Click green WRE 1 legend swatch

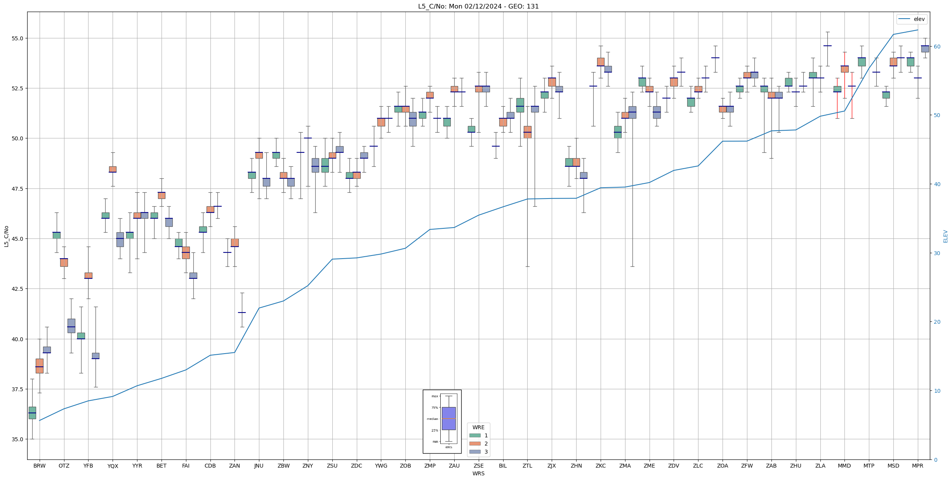click(x=474, y=435)
